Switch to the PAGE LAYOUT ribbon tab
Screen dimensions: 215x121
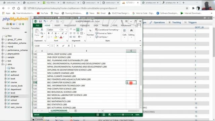tap(70, 26)
